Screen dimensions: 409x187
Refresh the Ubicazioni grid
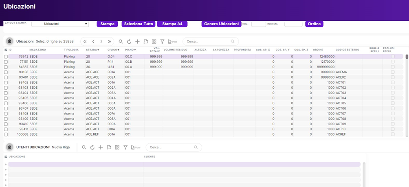pyautogui.click(x=129, y=42)
